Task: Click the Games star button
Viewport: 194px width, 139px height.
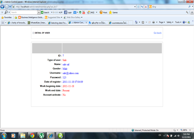Action: click(x=113, y=13)
